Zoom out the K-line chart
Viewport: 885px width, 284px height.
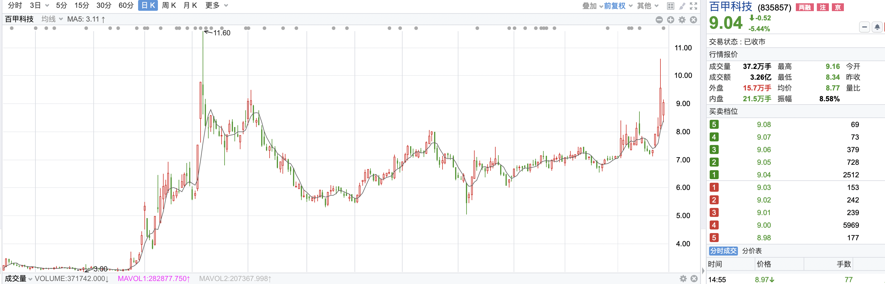659,20
